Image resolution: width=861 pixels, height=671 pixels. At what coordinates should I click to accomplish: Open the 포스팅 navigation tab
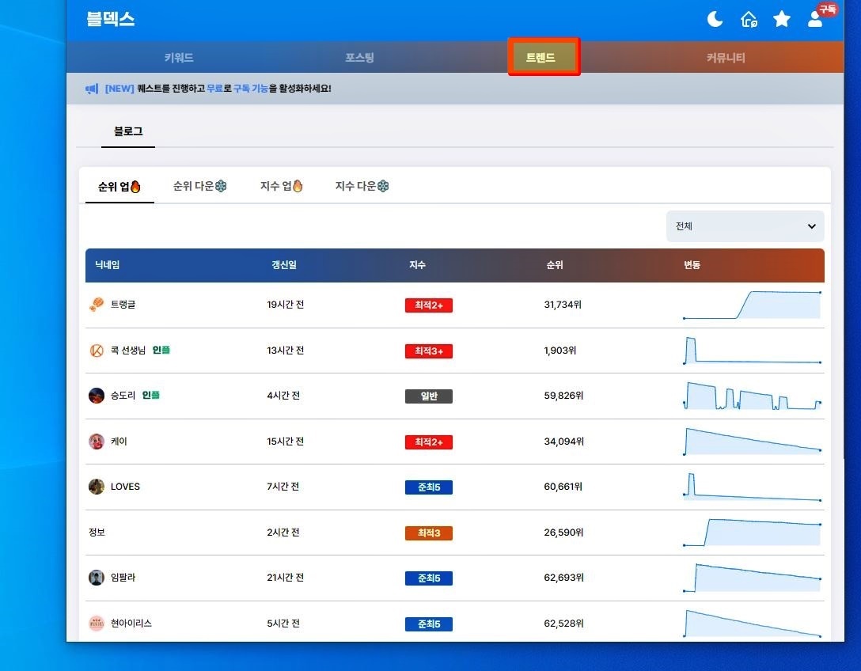[x=359, y=58]
